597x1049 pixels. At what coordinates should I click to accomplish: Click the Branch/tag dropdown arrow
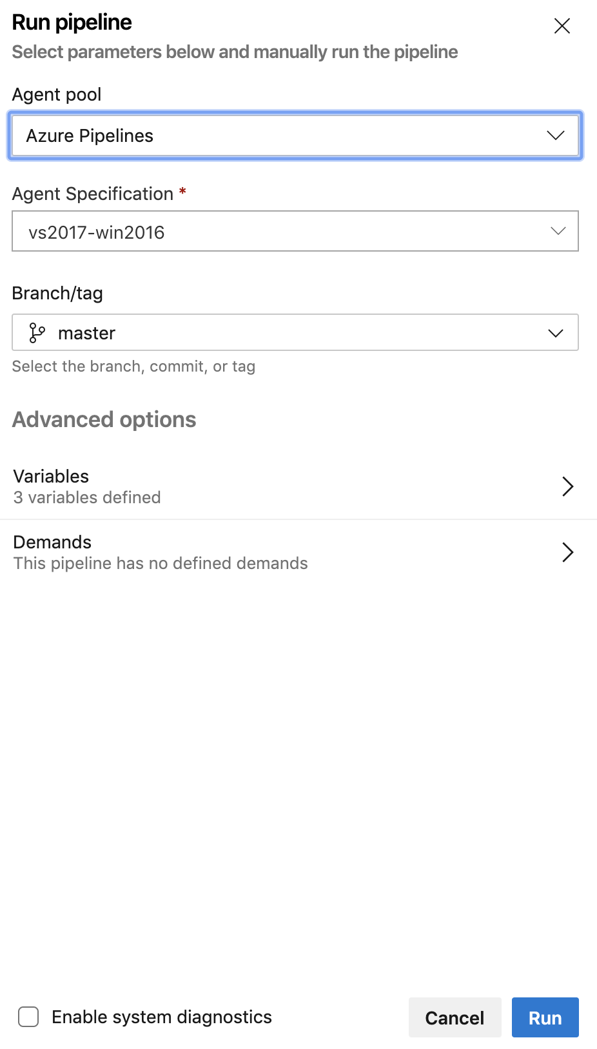pyautogui.click(x=554, y=333)
